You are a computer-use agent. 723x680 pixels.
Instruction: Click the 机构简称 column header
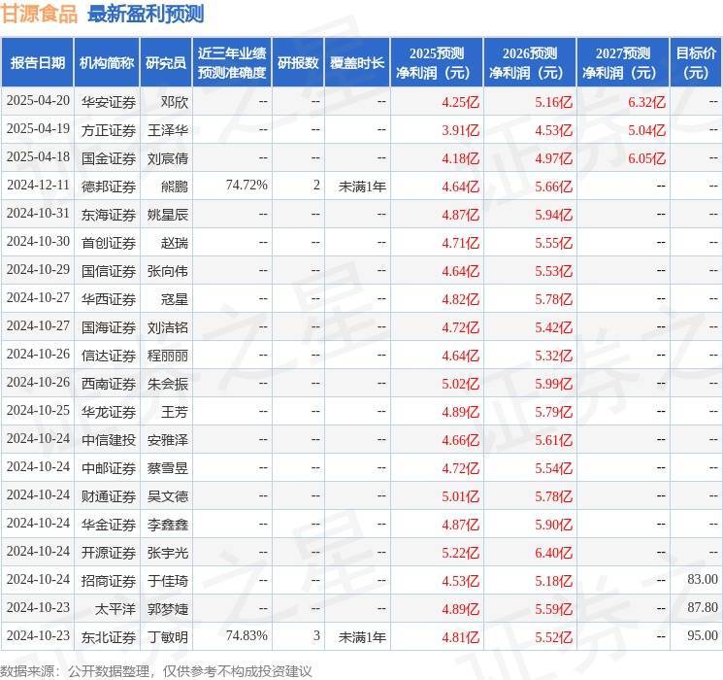[x=107, y=63]
